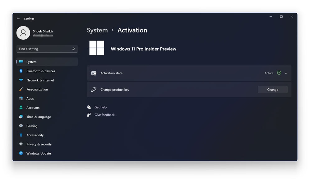Close the Settings window
The image size is (309, 186).
[292, 16]
